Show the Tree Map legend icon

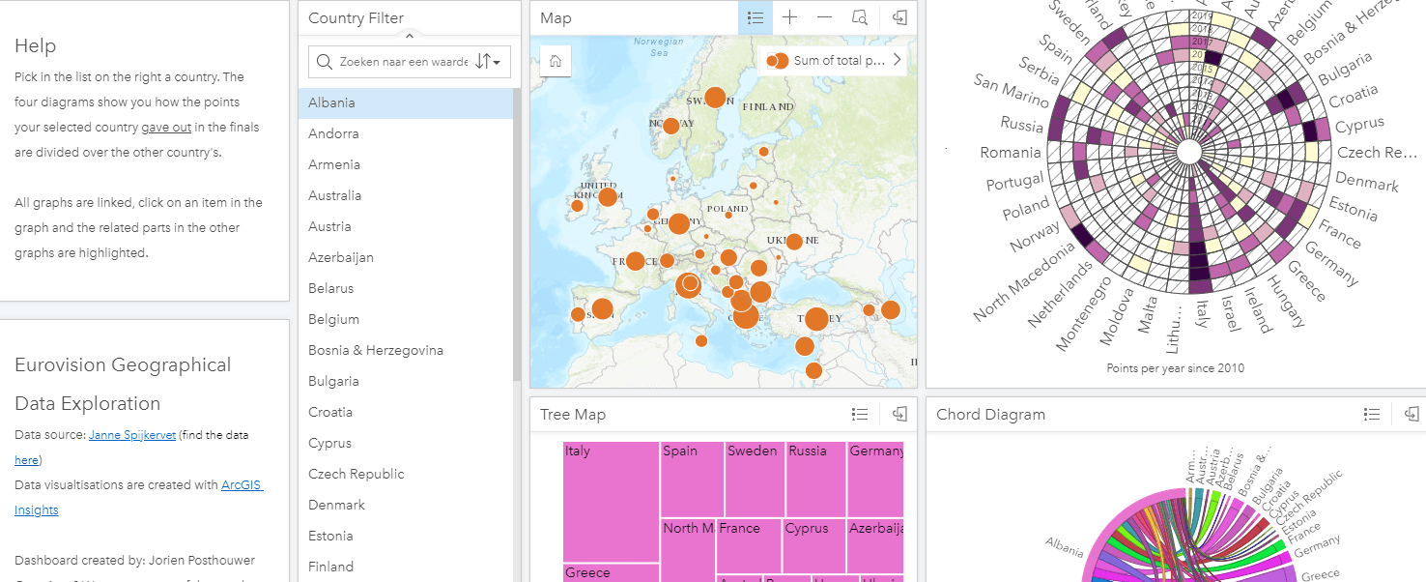point(860,414)
